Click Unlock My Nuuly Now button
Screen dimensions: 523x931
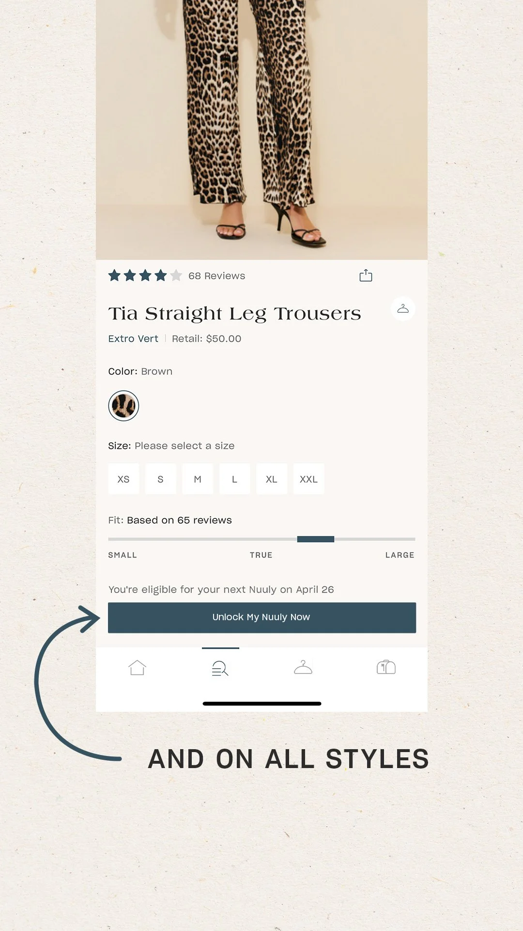point(262,617)
